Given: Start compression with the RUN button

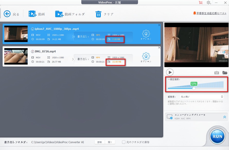Looking at the screenshot, I should (x=217, y=136).
